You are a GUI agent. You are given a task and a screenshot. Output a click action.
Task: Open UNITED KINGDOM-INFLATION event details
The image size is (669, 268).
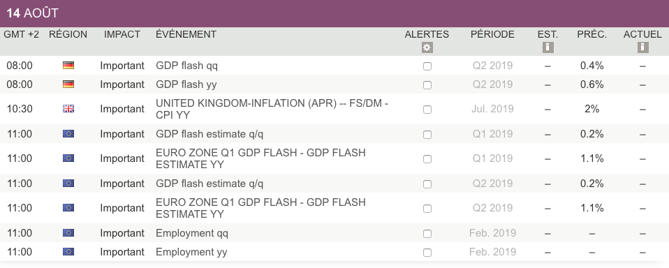click(x=272, y=109)
